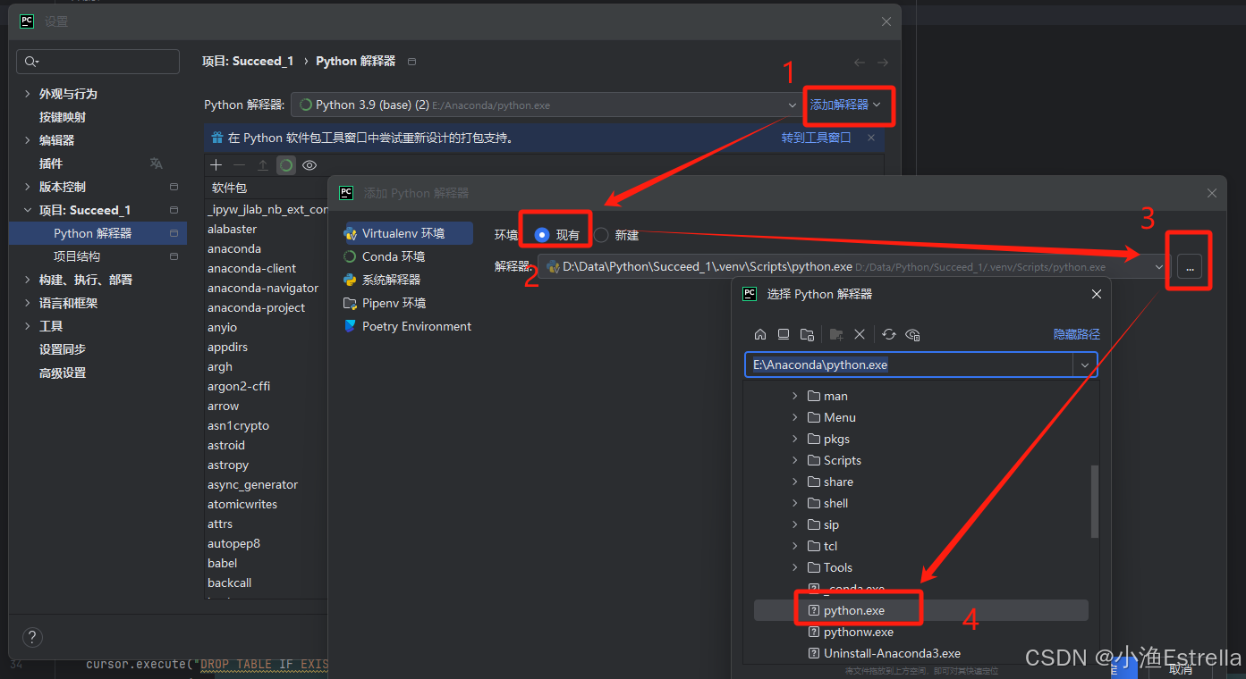
Task: Click the search icon in Settings search box
Action: coord(31,62)
